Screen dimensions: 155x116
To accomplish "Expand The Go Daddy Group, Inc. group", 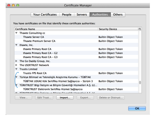I will click(17, 61).
